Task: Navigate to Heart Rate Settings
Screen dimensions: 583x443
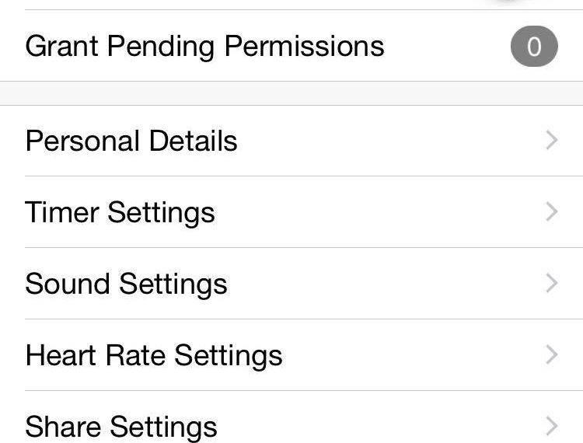Action: point(291,354)
